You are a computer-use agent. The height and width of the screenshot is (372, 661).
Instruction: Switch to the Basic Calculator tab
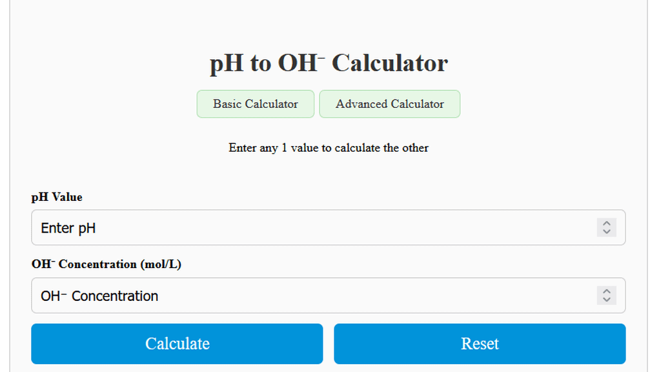point(256,104)
